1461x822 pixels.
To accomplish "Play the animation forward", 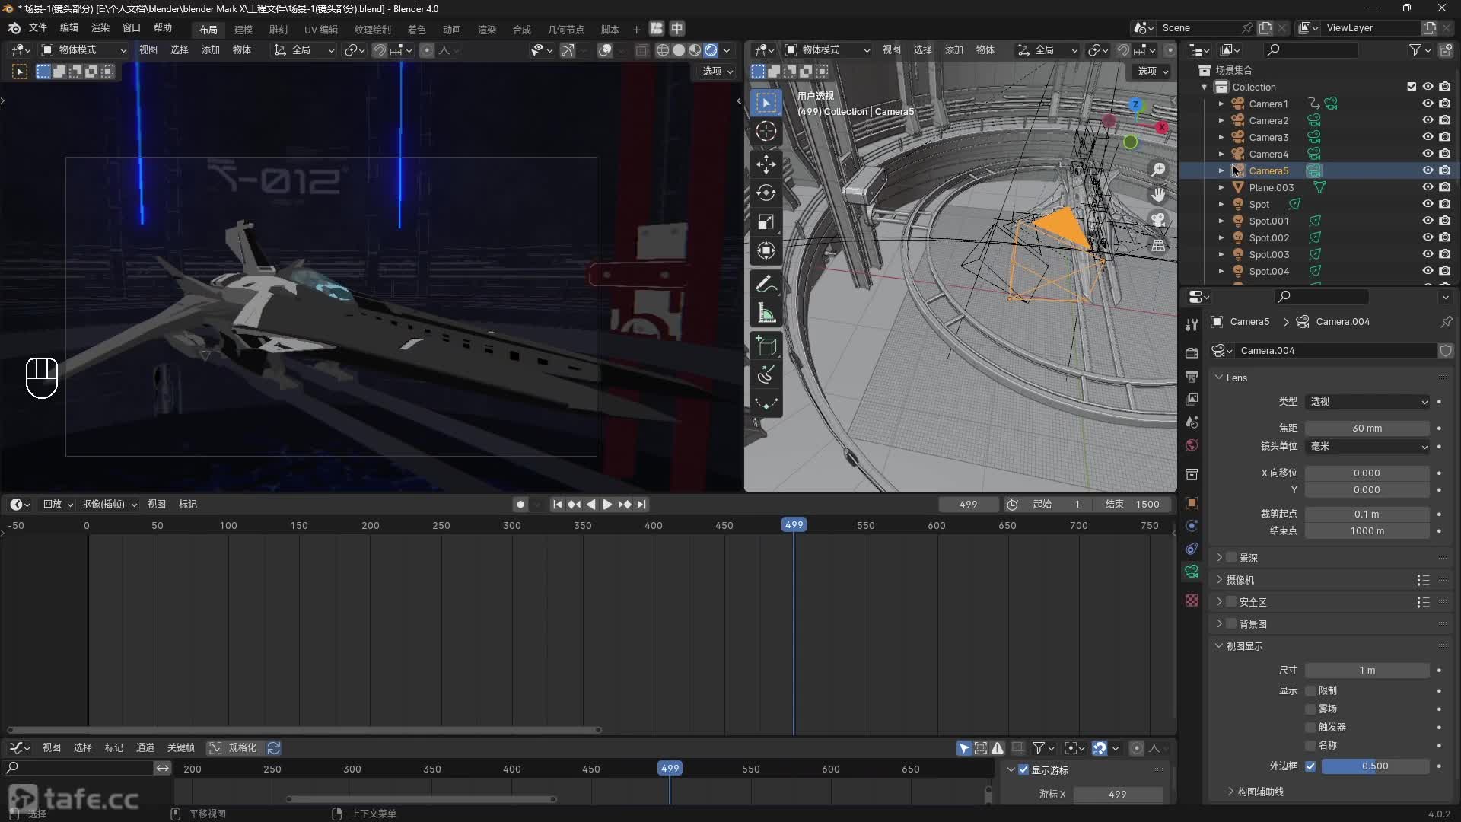I will [x=607, y=504].
